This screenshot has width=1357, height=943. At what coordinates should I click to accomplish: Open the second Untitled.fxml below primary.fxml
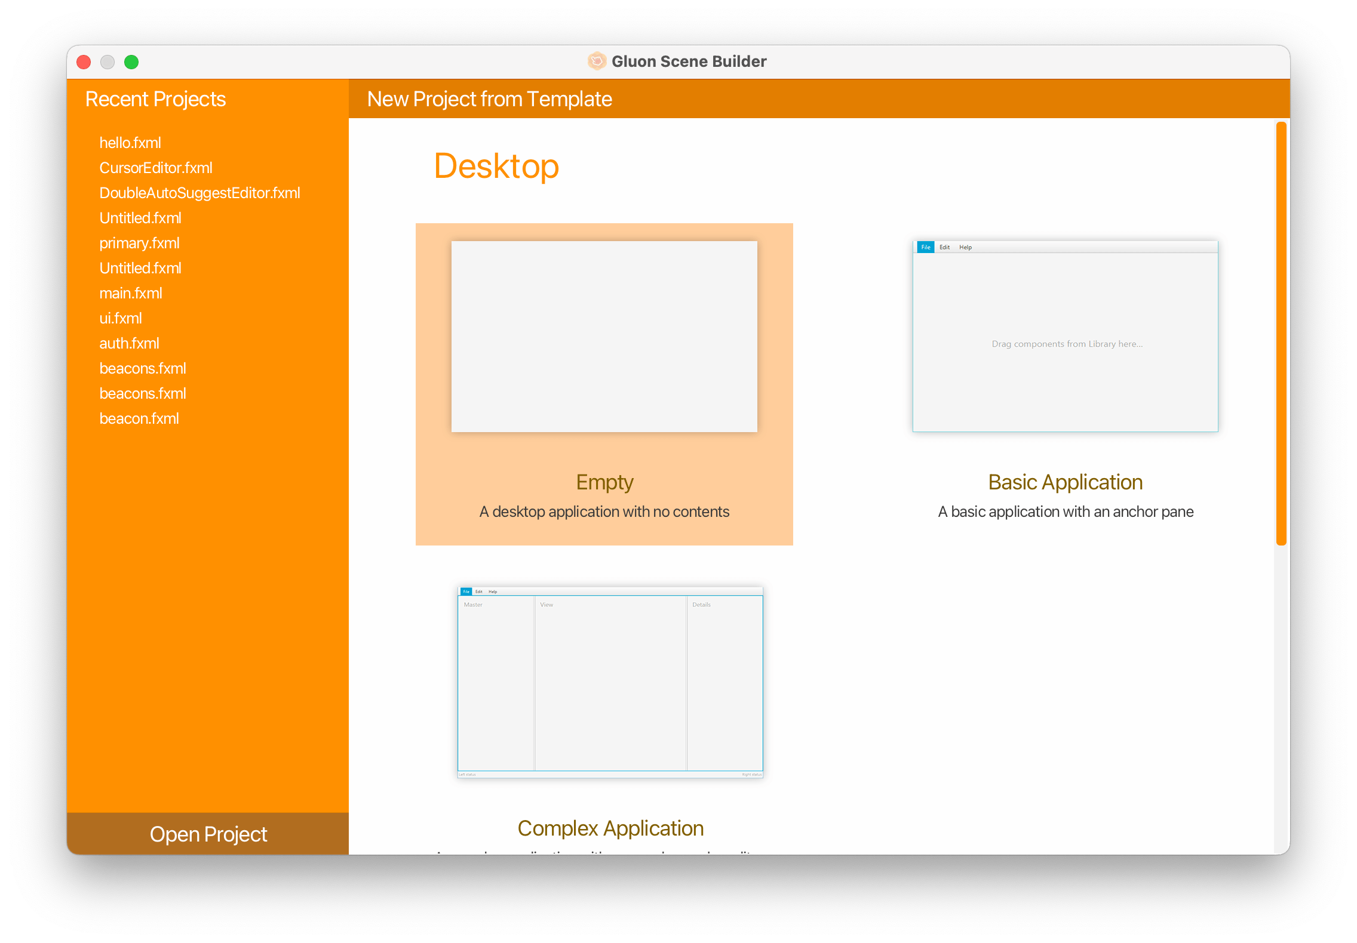click(x=140, y=268)
